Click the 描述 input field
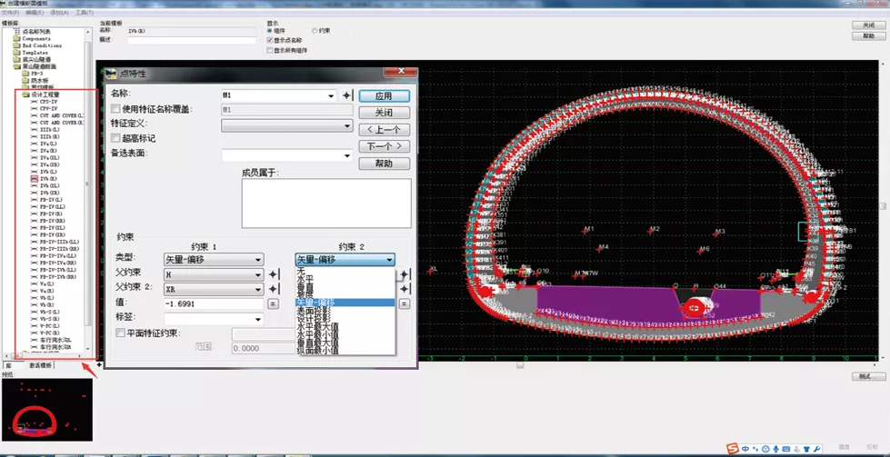The width and height of the screenshot is (890, 457). 192,40
